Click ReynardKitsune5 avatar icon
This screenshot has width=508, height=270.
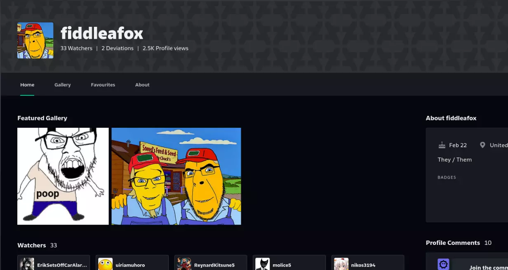[x=184, y=264]
